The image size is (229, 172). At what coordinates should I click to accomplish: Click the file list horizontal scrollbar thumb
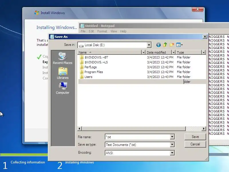point(134,128)
